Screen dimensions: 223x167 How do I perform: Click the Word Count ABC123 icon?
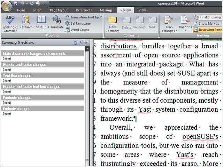[x=68, y=30]
